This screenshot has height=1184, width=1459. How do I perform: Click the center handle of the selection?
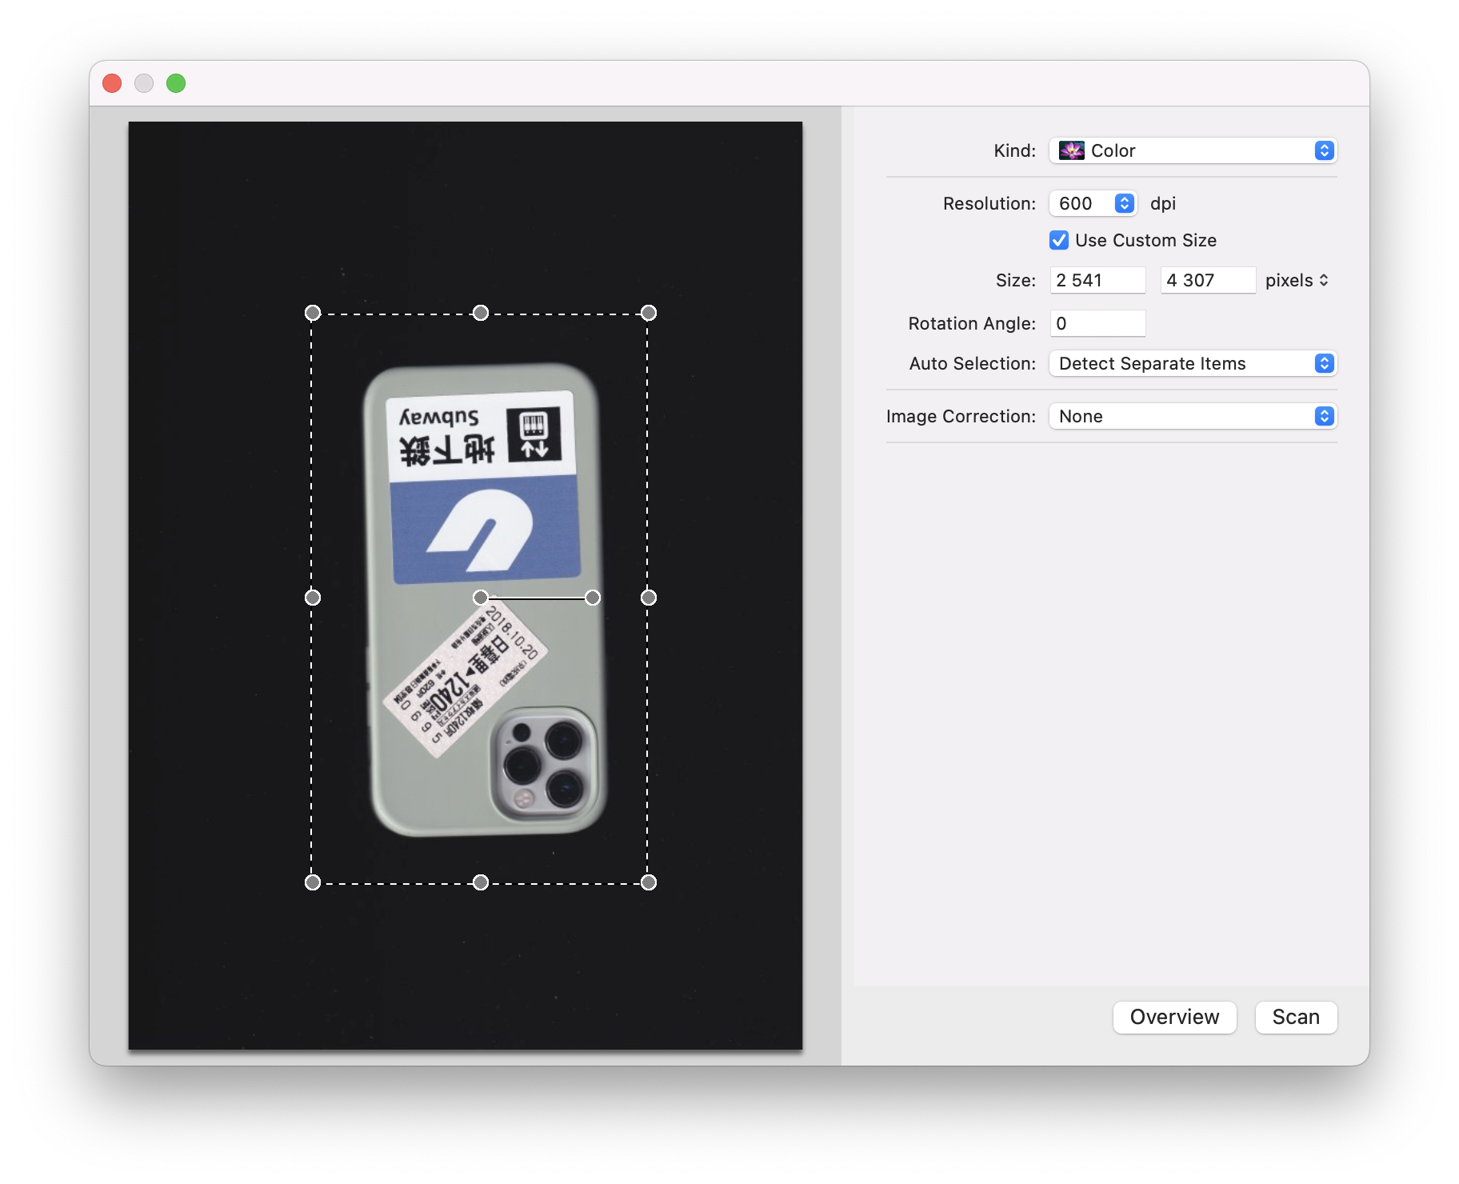click(x=481, y=598)
